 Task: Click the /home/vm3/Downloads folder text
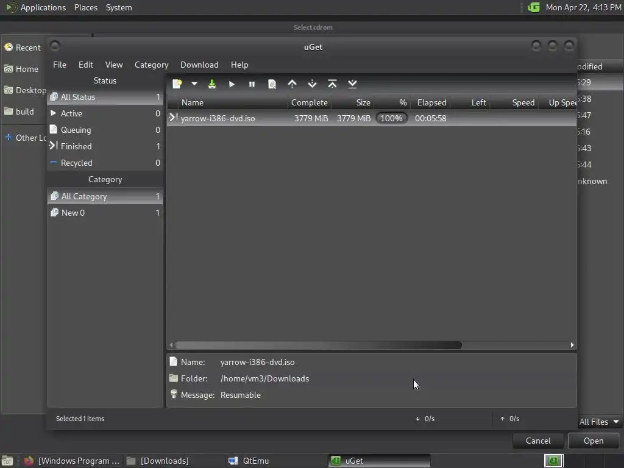click(264, 379)
